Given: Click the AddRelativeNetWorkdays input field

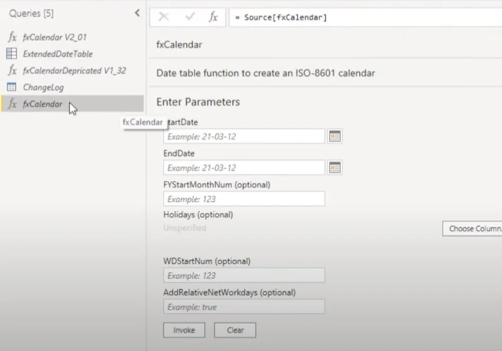Looking at the screenshot, I should [244, 306].
